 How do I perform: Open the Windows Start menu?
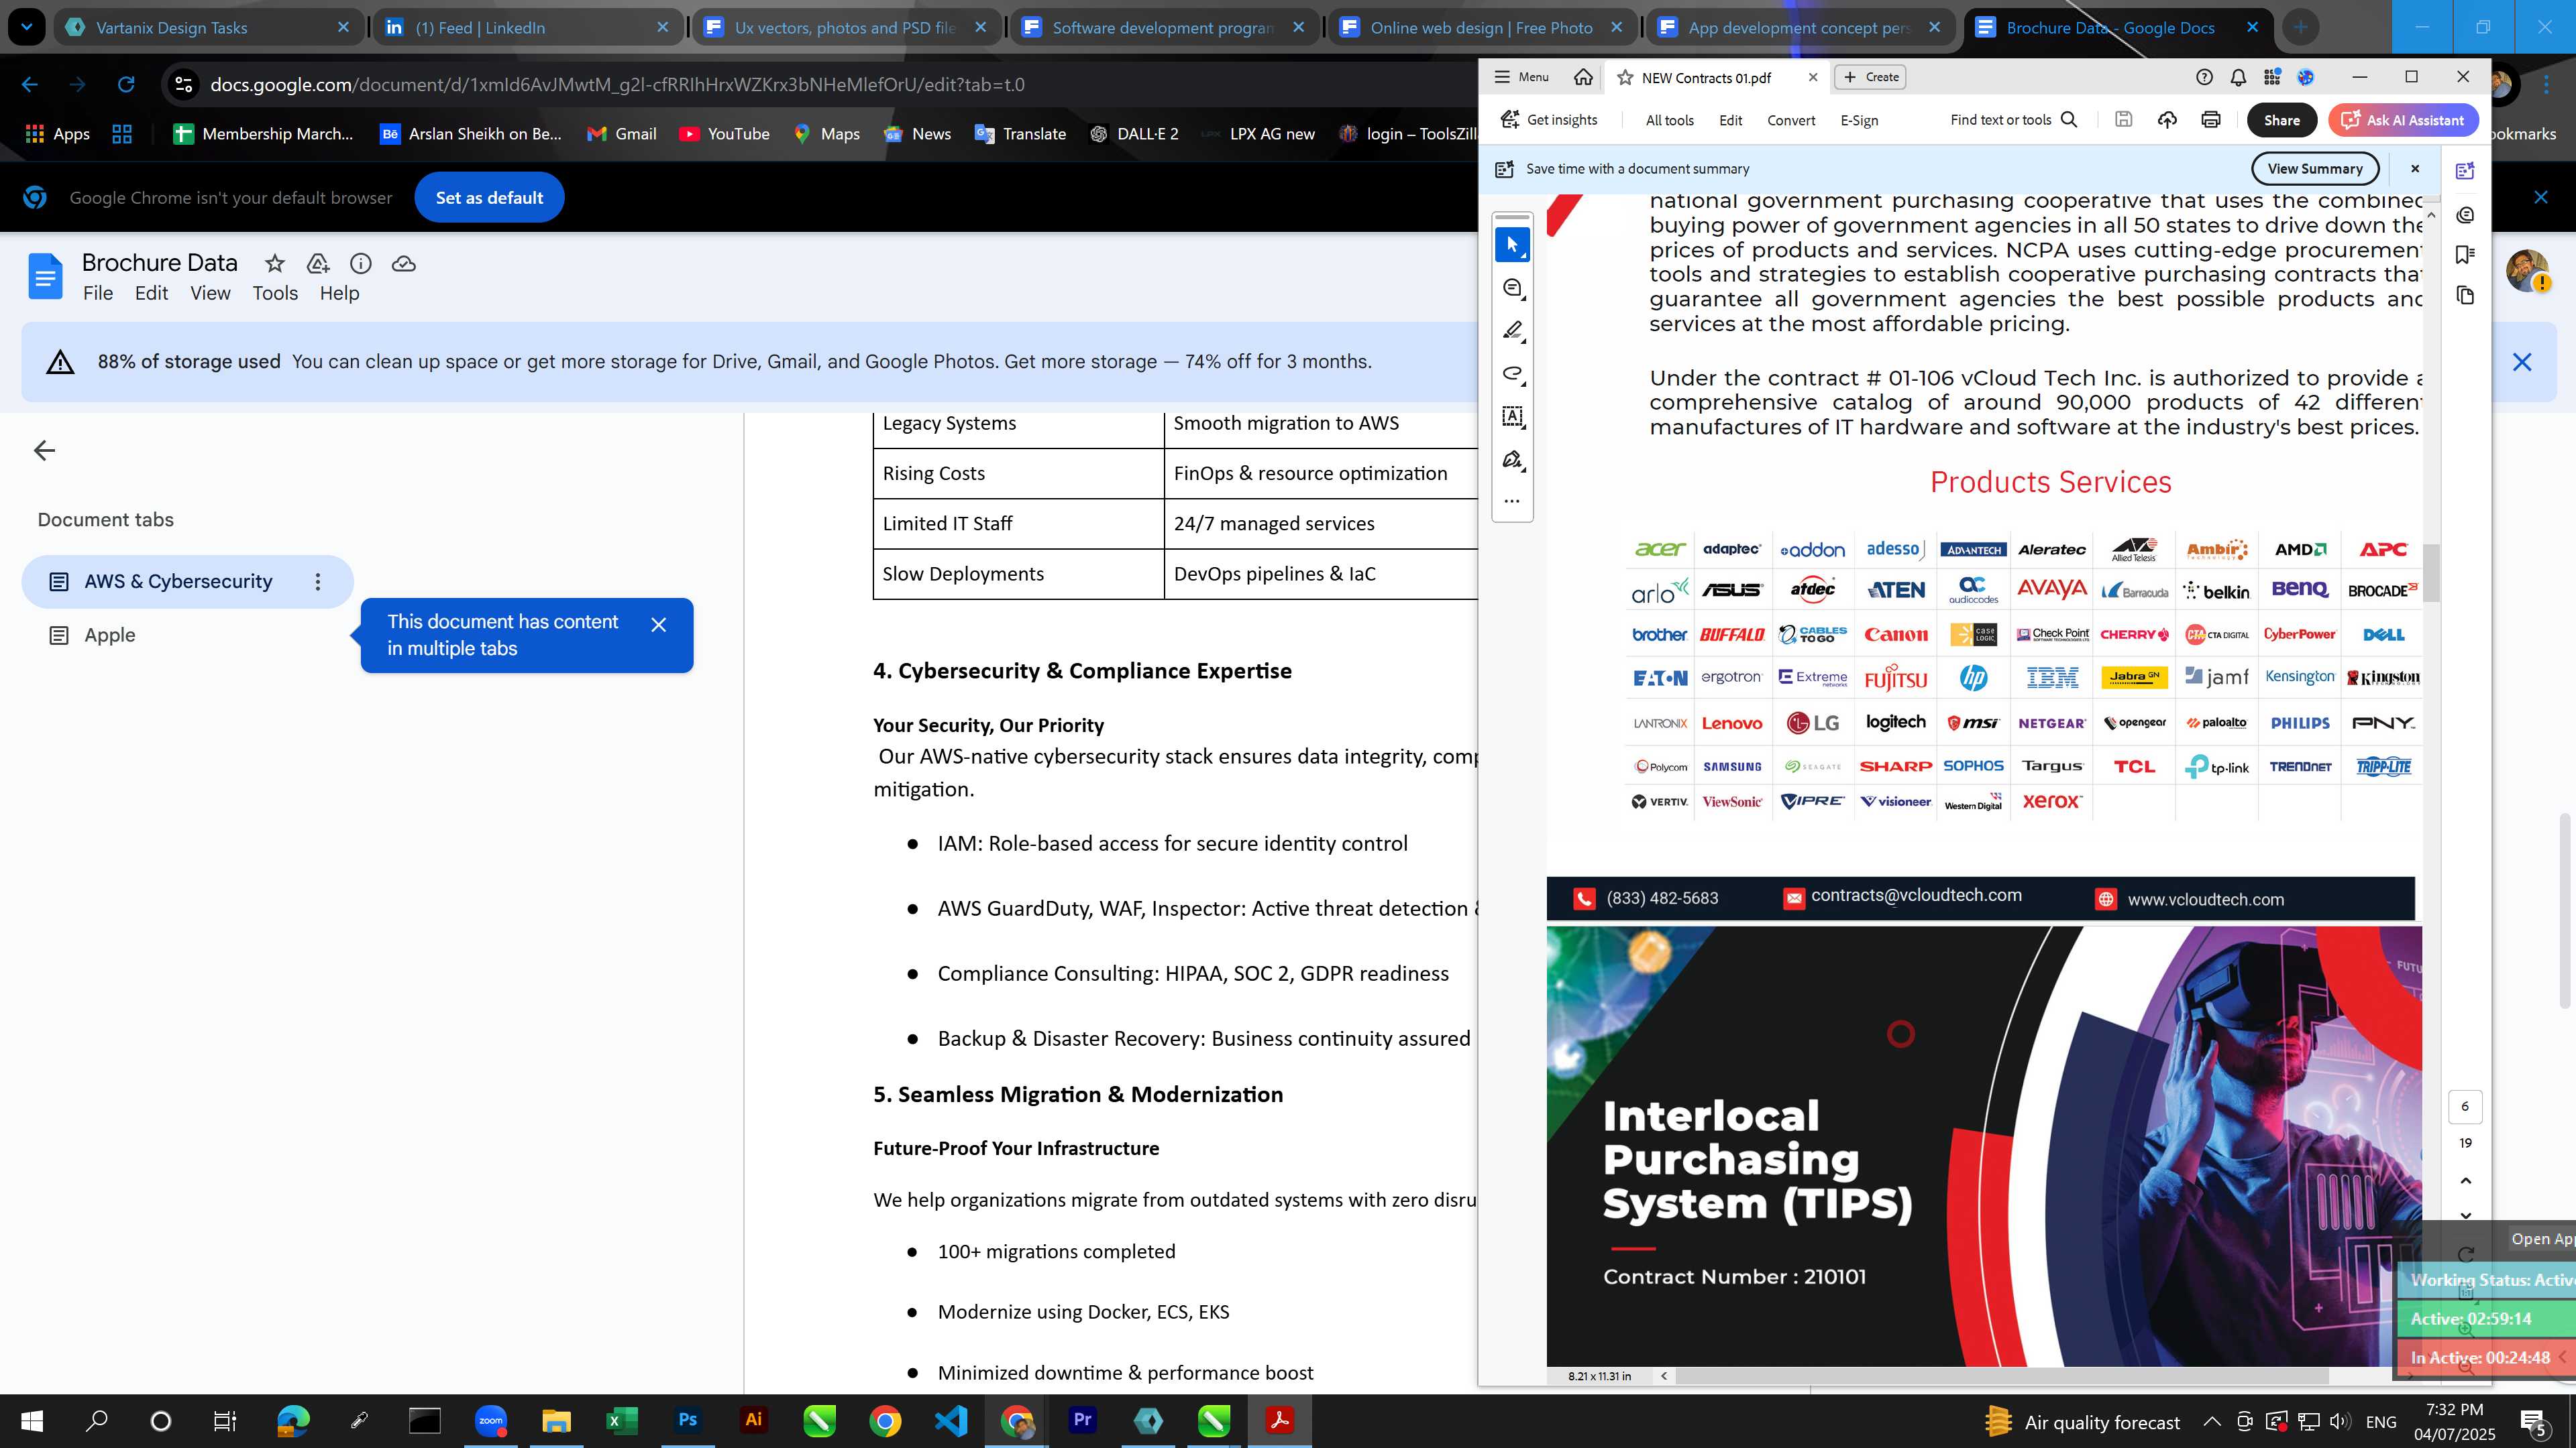tap(32, 1420)
